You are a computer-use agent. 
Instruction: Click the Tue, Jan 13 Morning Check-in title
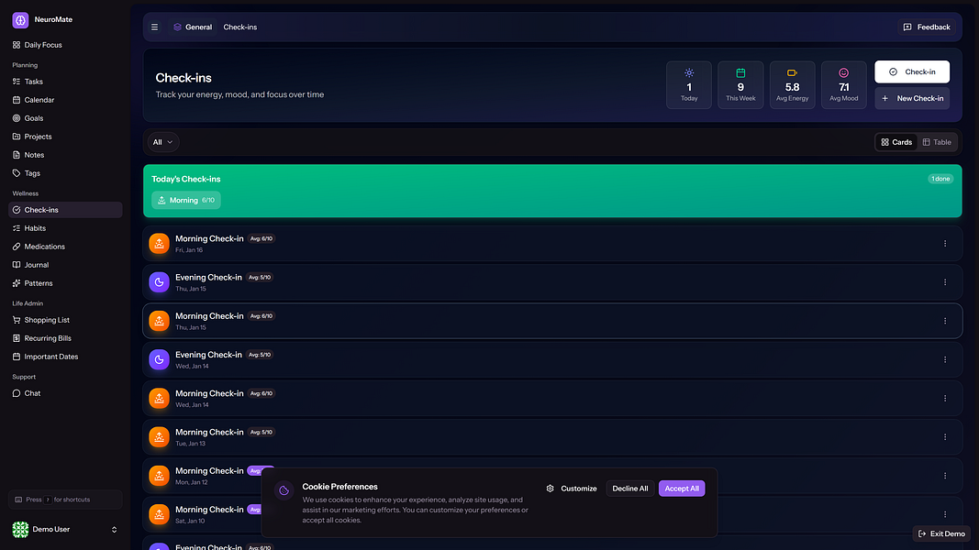tap(209, 432)
